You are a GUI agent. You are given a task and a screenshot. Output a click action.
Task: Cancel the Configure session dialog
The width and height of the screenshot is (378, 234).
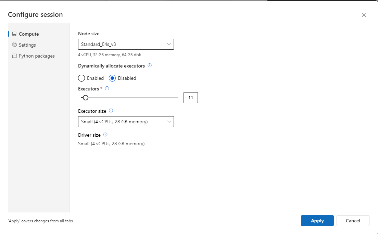click(353, 221)
